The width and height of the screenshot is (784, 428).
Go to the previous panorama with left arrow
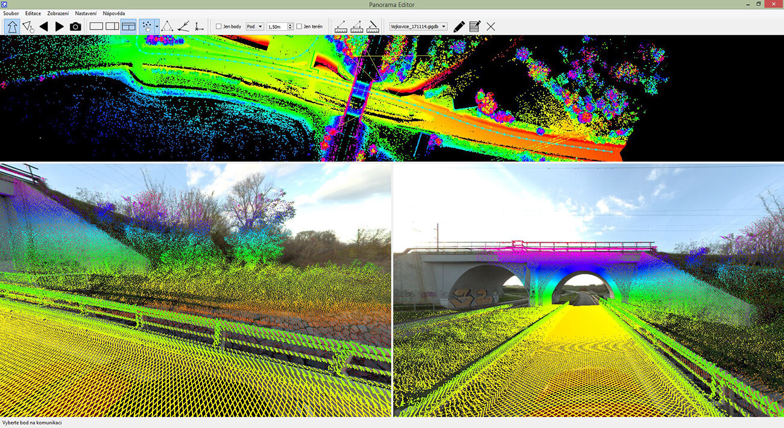click(x=43, y=27)
